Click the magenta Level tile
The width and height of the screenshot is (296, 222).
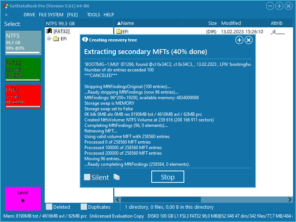point(23,199)
